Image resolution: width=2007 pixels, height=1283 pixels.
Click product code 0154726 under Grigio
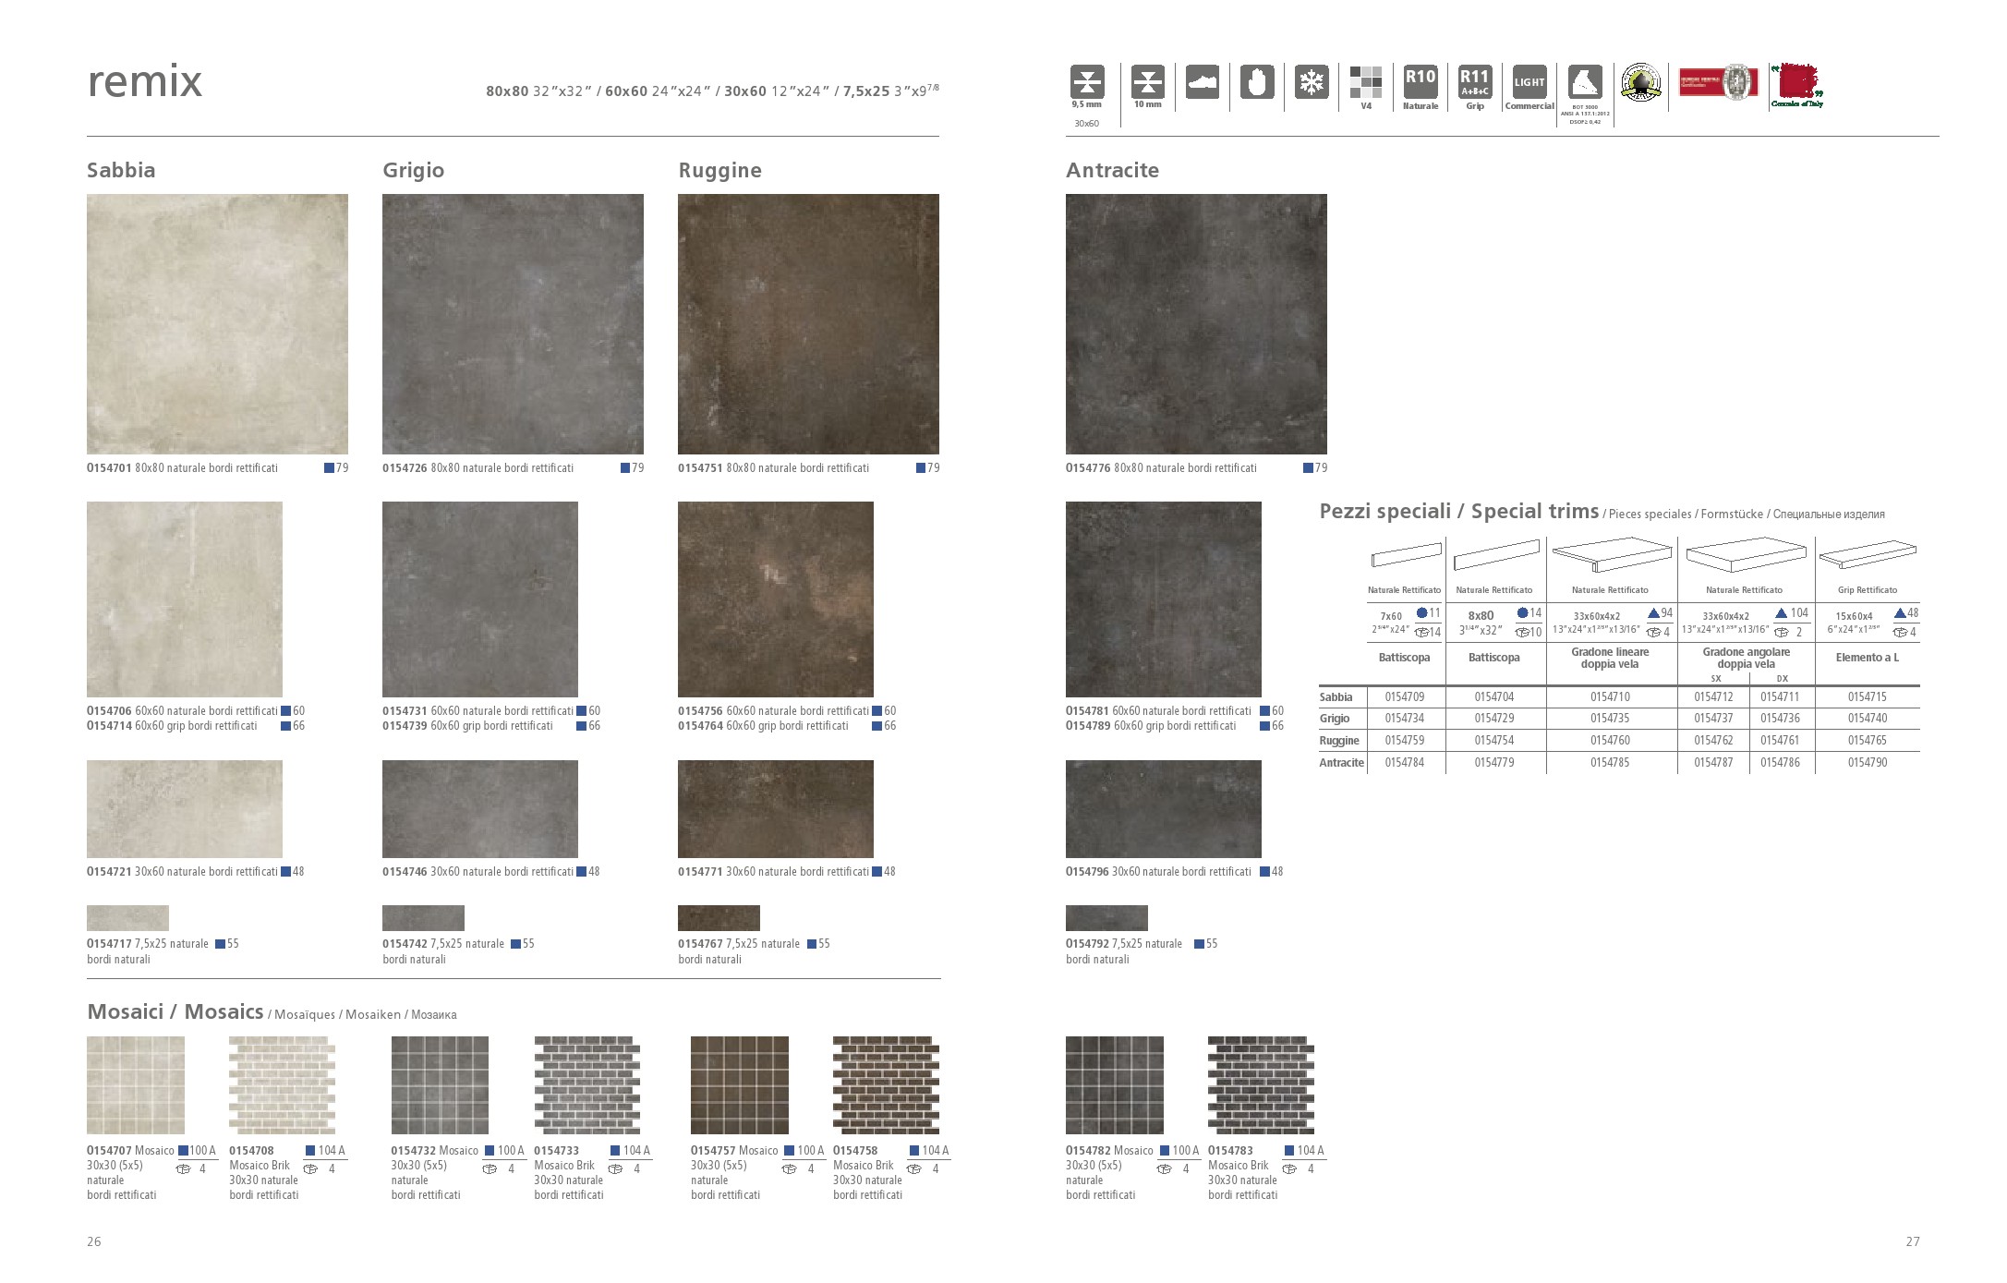click(x=405, y=468)
